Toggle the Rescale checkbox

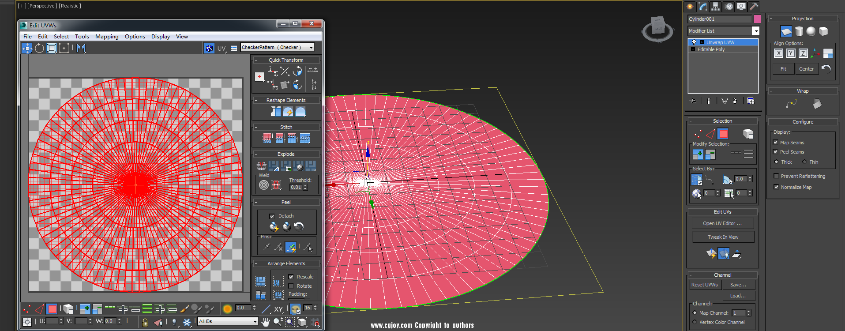pos(291,277)
